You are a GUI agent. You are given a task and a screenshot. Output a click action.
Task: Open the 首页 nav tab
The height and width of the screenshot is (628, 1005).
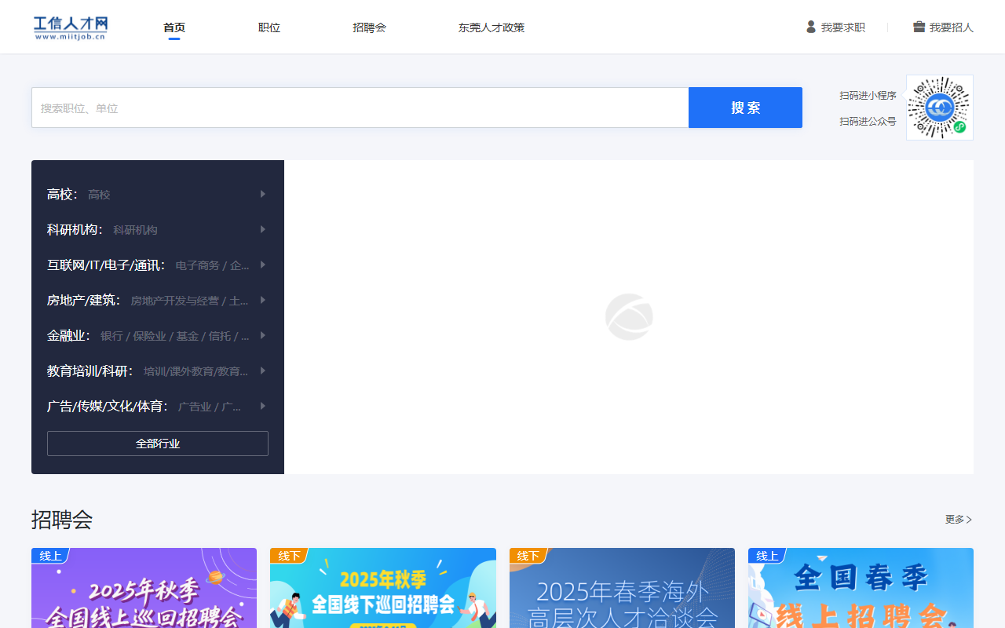tap(174, 27)
